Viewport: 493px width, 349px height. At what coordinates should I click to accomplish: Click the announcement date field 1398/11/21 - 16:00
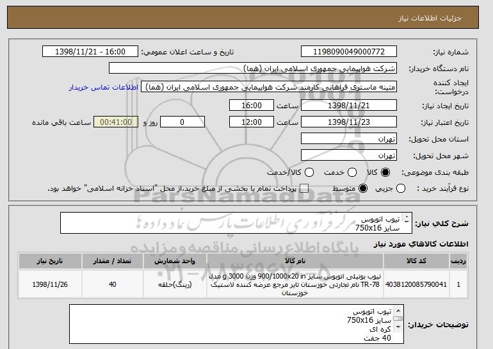click(x=90, y=52)
